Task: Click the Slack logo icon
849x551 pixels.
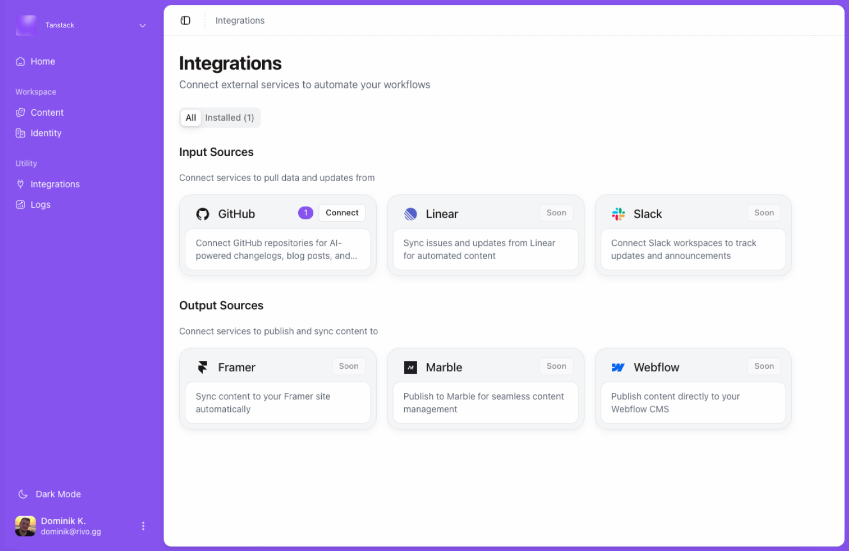Action: click(618, 214)
